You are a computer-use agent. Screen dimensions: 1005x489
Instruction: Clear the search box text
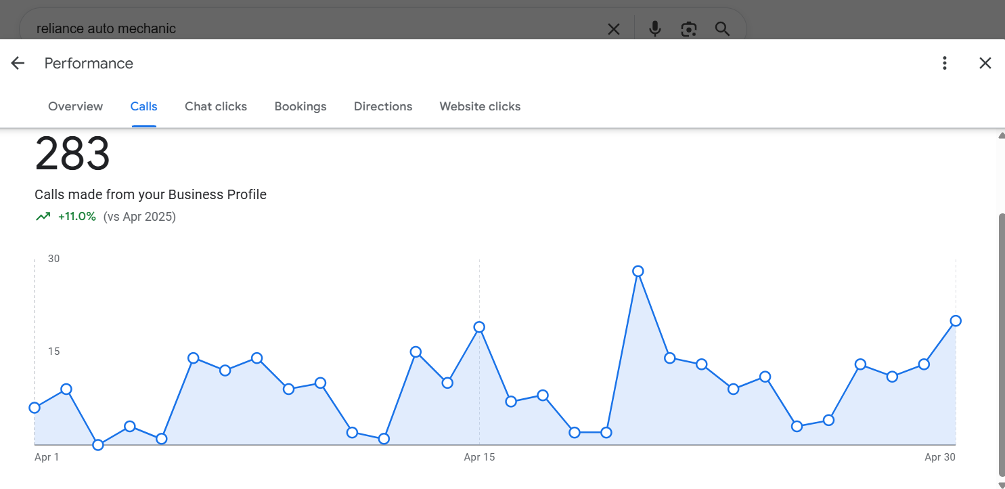tap(613, 29)
